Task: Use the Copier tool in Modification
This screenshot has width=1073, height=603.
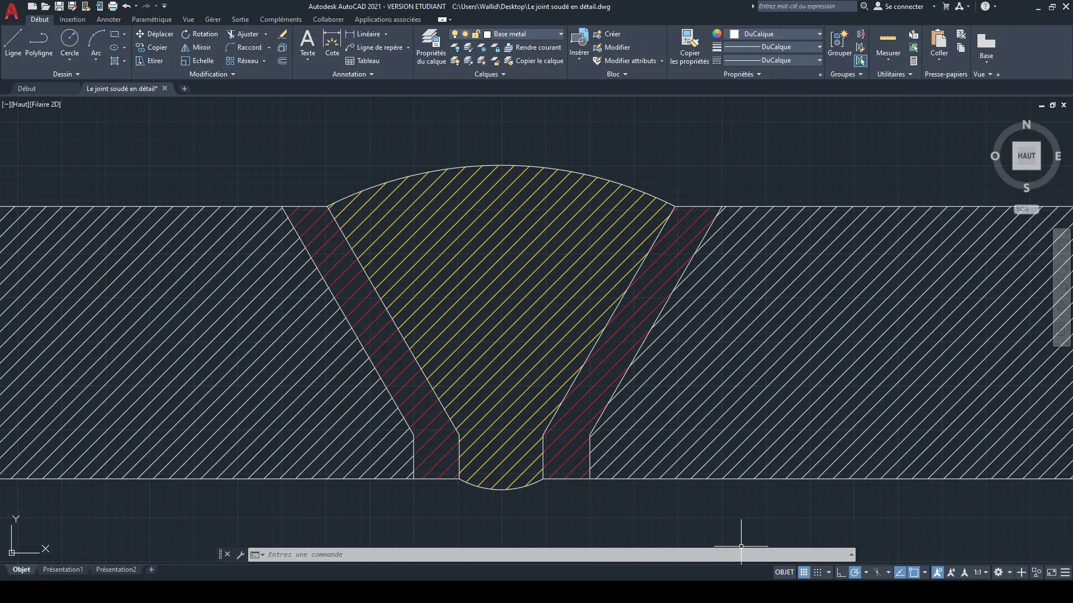Action: (151, 47)
